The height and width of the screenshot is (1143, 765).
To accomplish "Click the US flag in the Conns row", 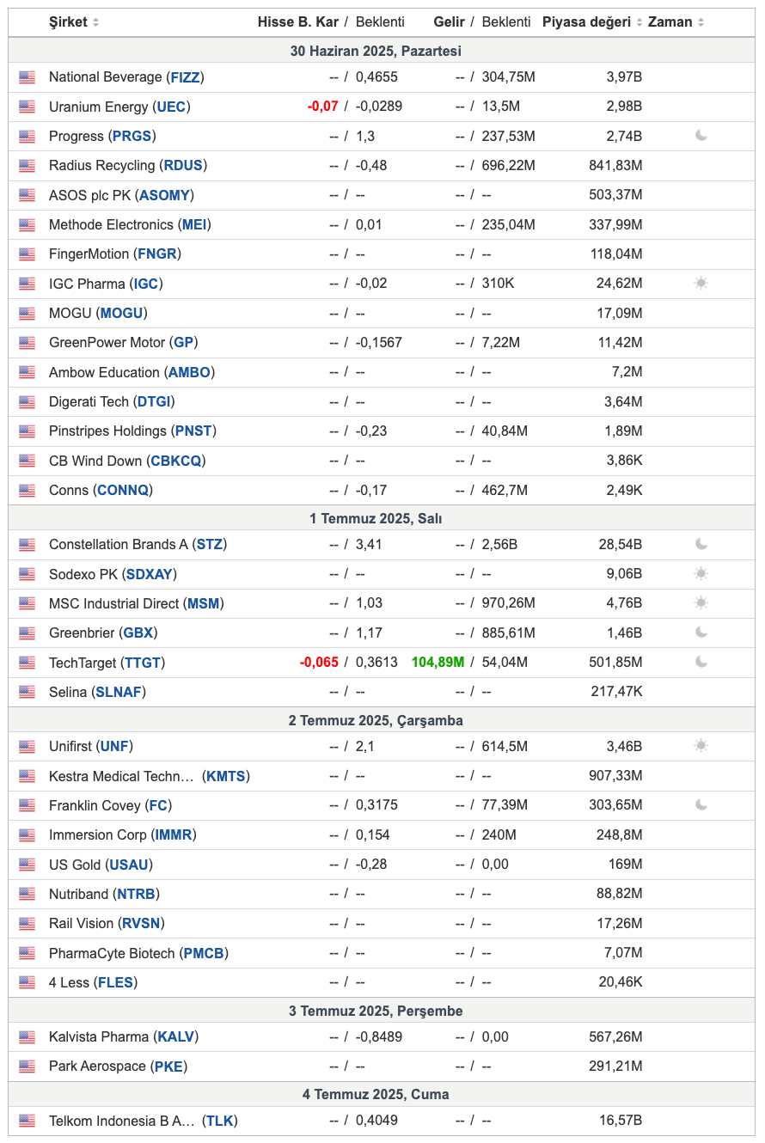I will click(28, 491).
